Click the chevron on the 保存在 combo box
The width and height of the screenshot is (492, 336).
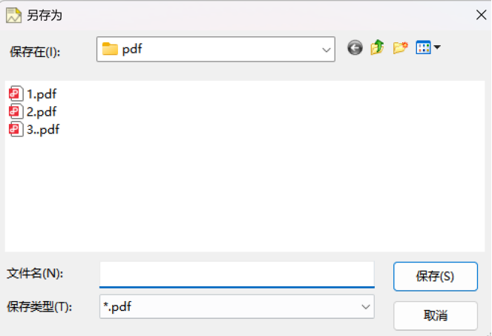tap(327, 50)
